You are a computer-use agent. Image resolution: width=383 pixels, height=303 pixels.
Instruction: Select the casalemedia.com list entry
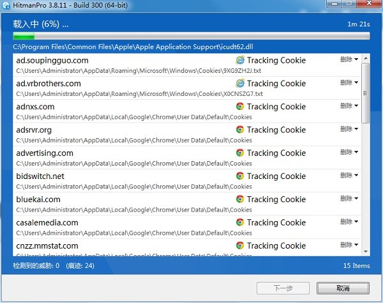[128, 226]
